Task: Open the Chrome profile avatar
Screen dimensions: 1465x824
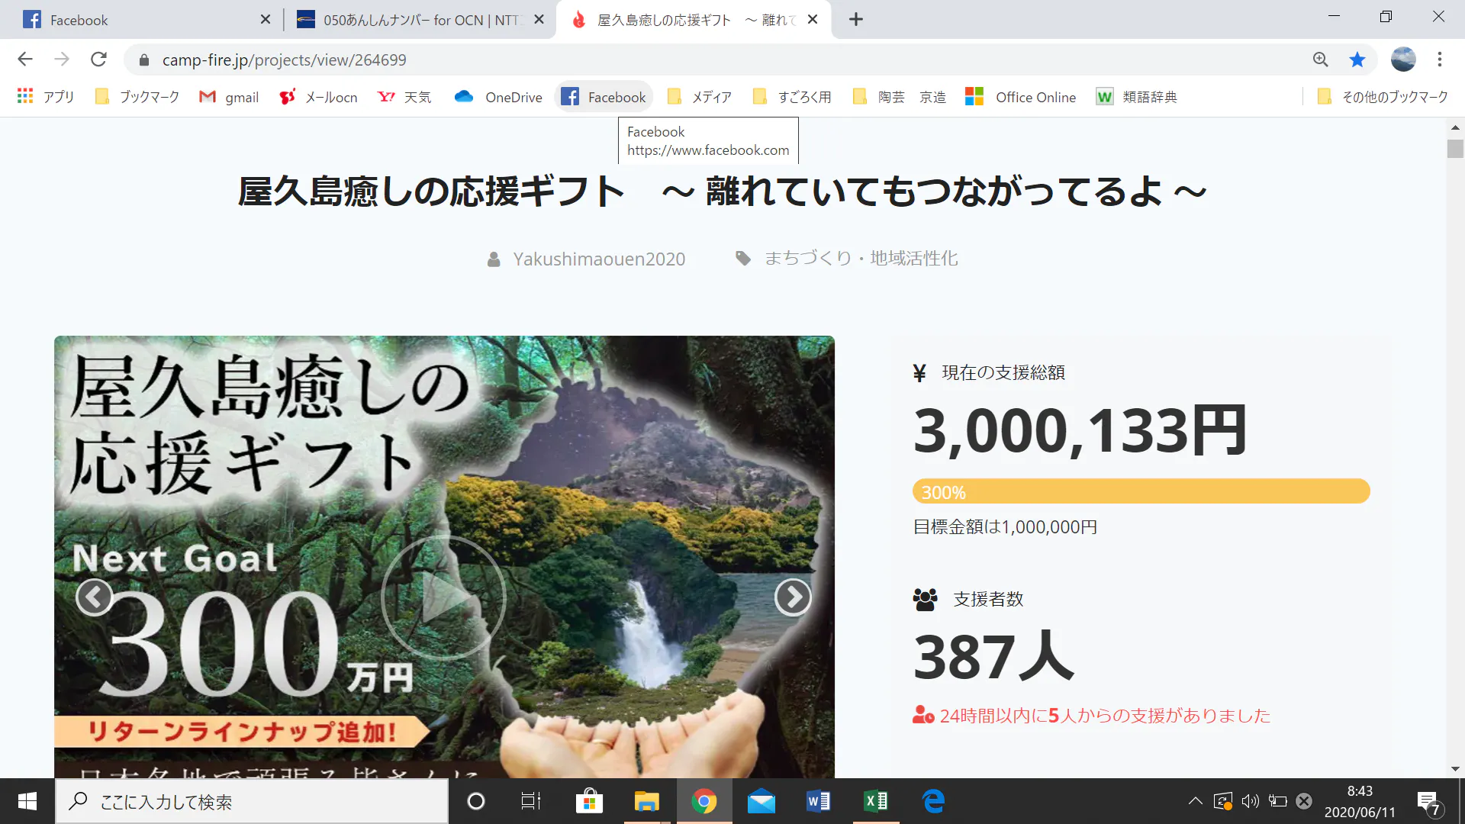Action: pyautogui.click(x=1402, y=60)
